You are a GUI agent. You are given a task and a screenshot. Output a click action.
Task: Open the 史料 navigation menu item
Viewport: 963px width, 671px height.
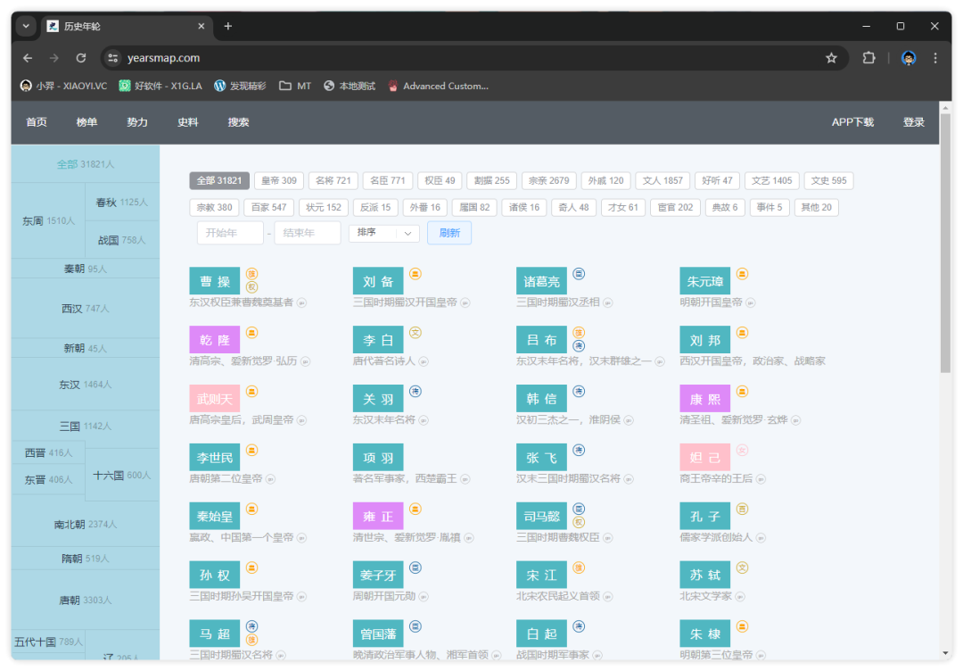[188, 122]
